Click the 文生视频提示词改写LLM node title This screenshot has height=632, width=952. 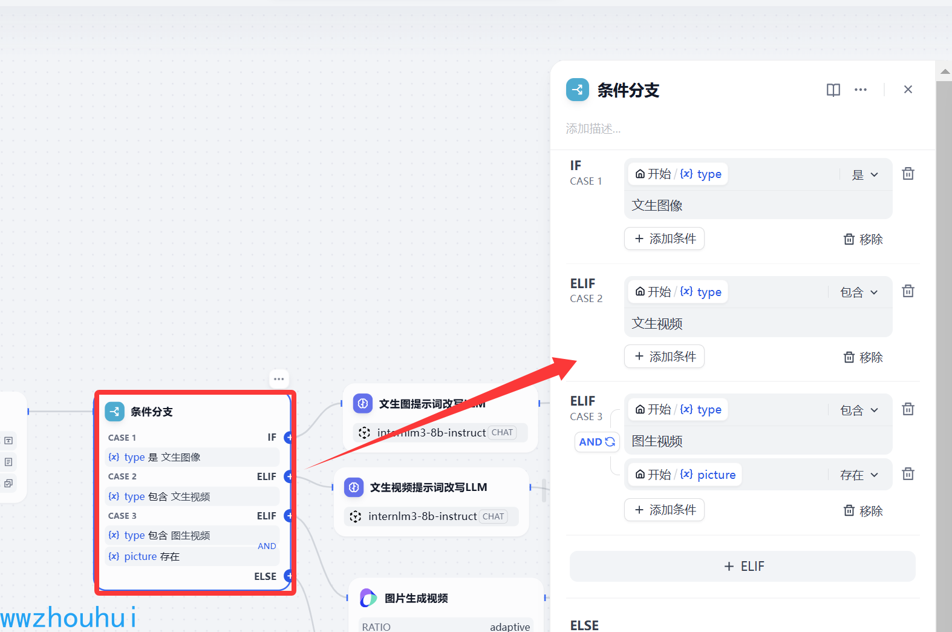[x=428, y=487]
